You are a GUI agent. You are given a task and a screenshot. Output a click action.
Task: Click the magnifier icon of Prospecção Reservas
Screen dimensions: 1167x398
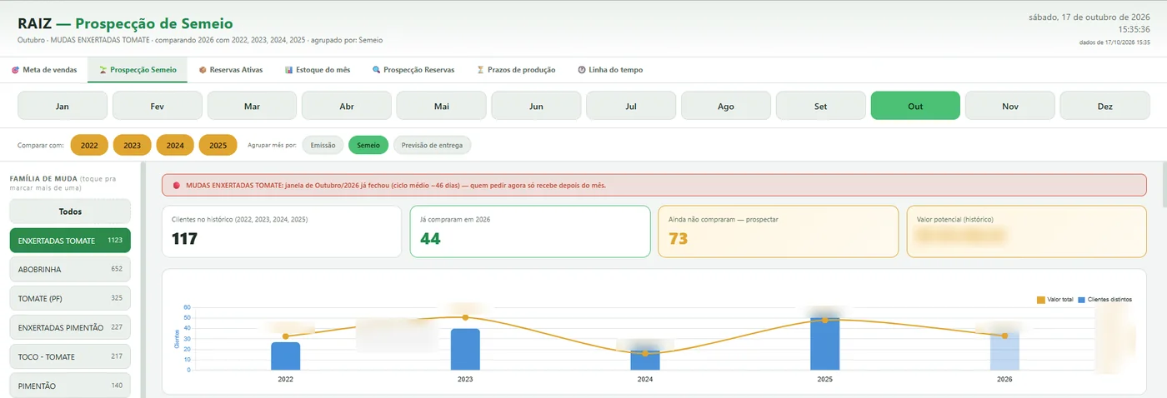point(377,70)
